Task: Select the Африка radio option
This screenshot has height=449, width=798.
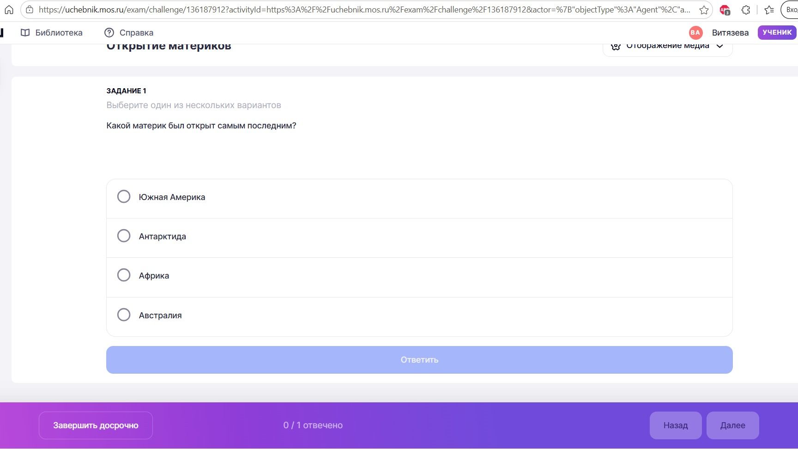Action: [x=124, y=275]
